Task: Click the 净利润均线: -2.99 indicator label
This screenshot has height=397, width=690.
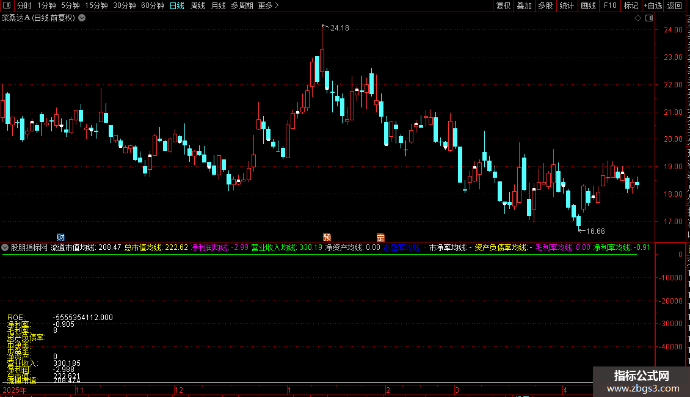Action: 220,247
